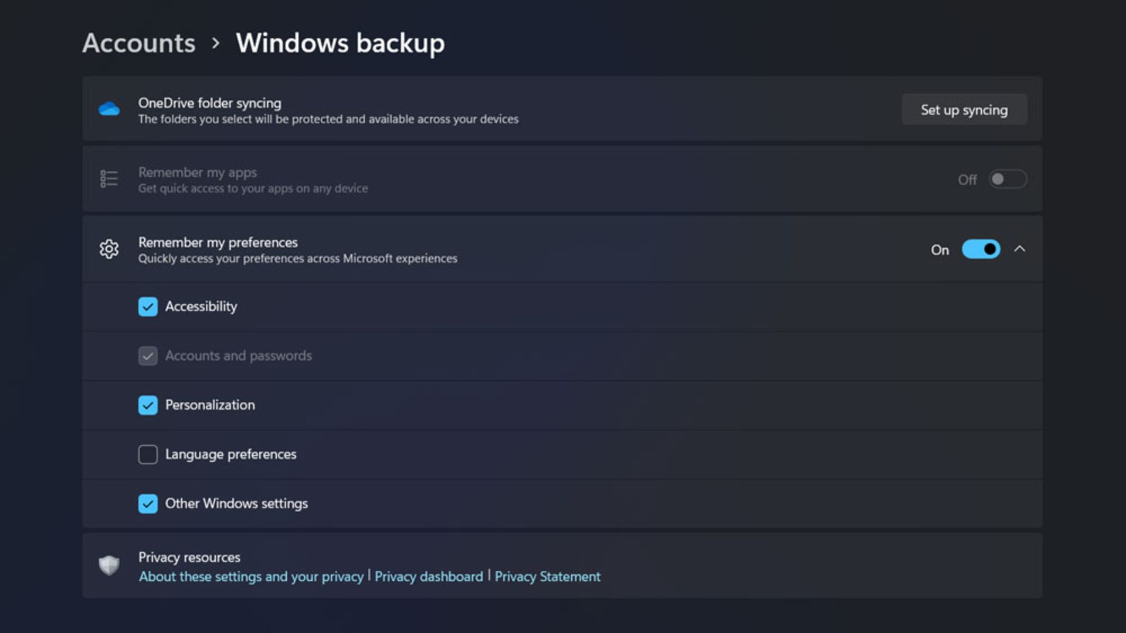Open About these settings and your privacy

[251, 577]
